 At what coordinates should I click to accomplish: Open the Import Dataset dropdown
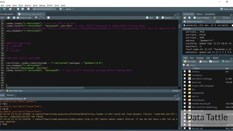pyautogui.click(x=202, y=18)
